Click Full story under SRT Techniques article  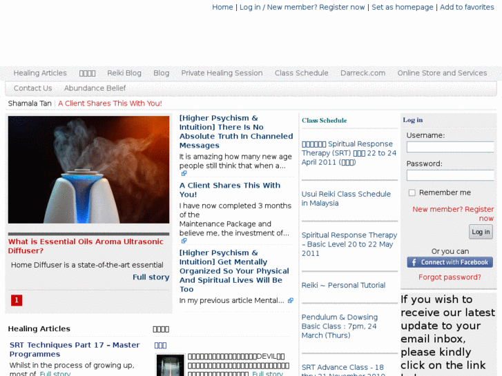coord(55,373)
